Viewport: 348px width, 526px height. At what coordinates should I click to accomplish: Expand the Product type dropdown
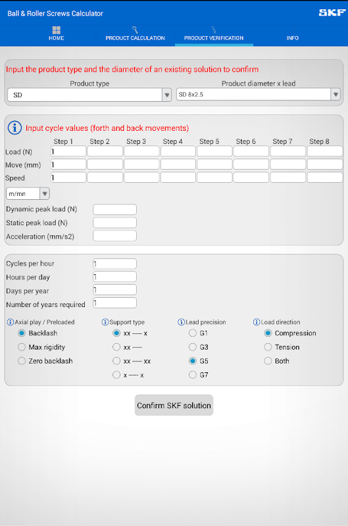point(89,95)
